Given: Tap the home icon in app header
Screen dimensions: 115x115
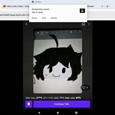Looking at the screenshot, I should [84, 24].
